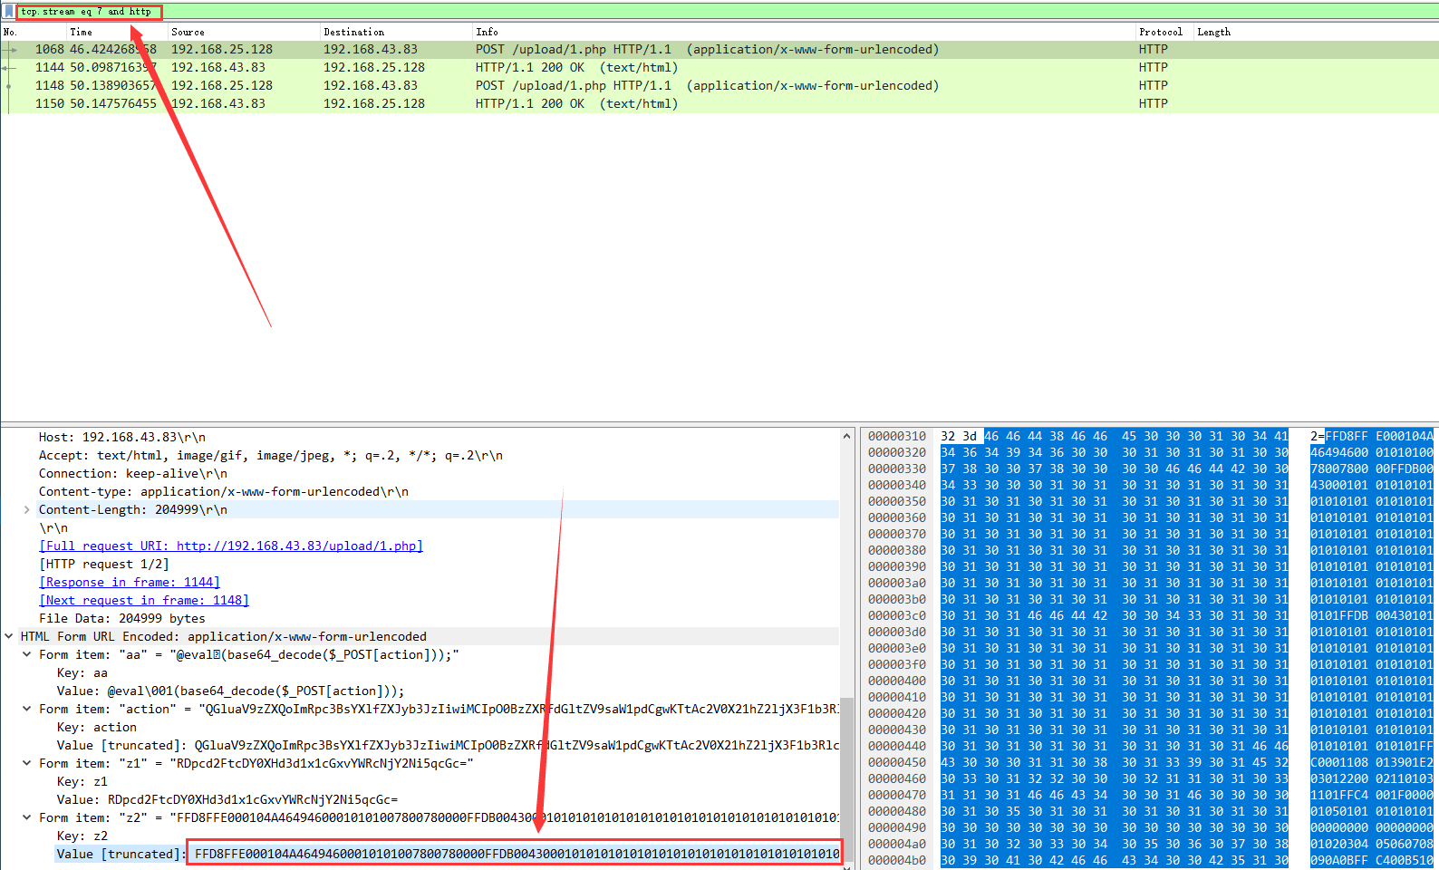This screenshot has height=870, width=1439.
Task: Select the Value: @eval base64_decode line
Action: [231, 691]
